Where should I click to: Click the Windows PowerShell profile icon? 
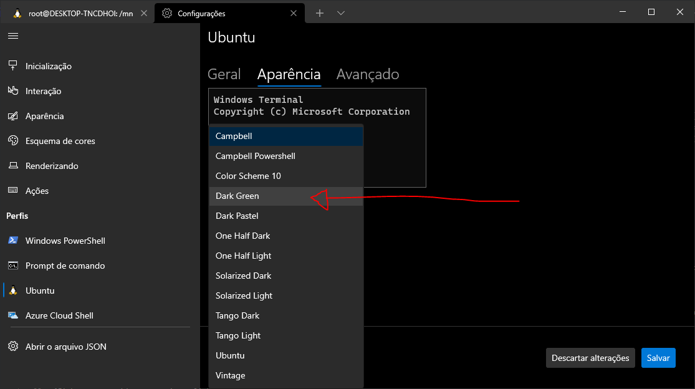(13, 240)
